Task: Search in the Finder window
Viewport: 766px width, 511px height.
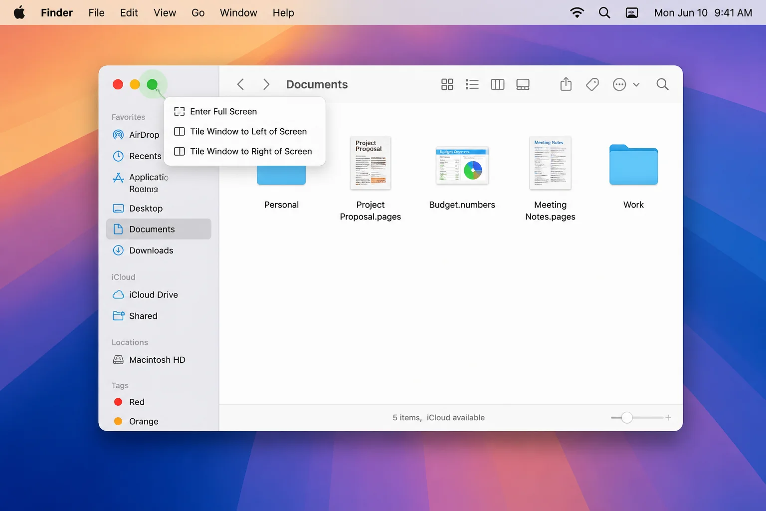Action: (x=662, y=84)
